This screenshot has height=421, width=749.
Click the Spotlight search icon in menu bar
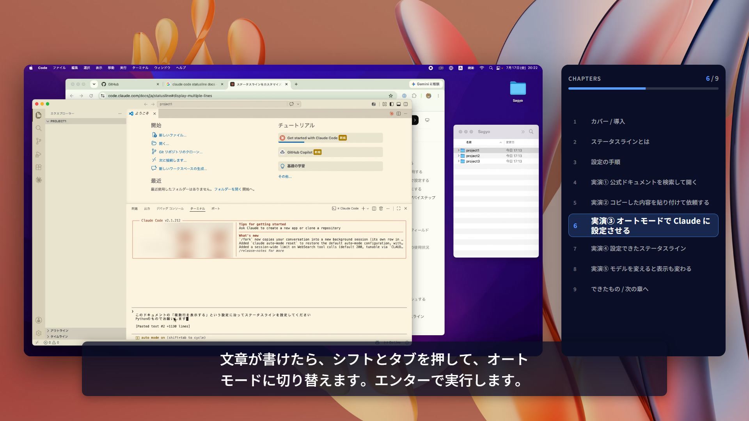click(491, 68)
